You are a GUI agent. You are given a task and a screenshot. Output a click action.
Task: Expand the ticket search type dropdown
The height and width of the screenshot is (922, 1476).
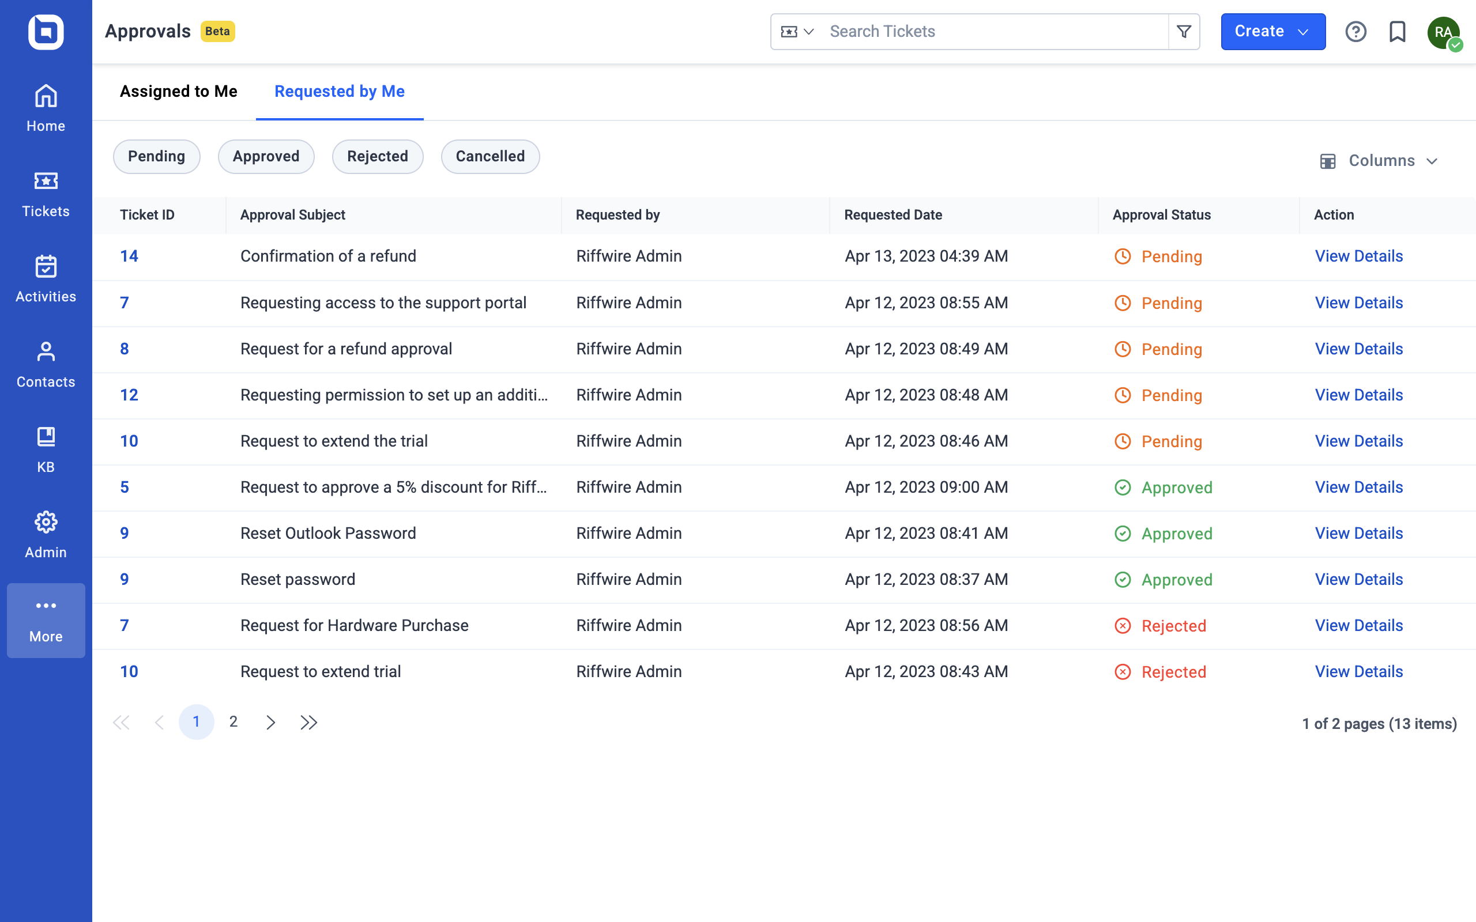coord(797,32)
